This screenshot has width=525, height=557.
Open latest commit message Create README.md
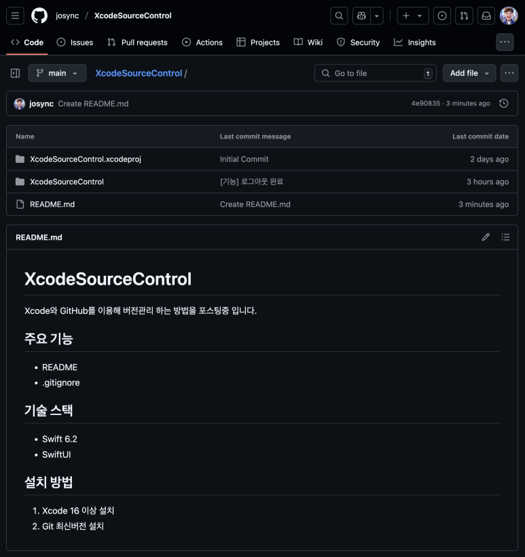pyautogui.click(x=93, y=104)
